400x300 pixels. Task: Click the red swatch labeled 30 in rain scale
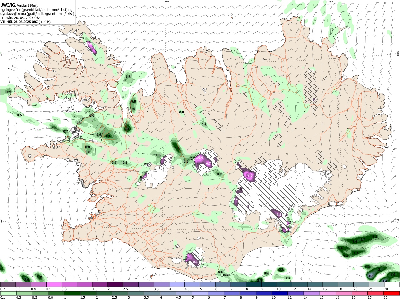click(x=392, y=293)
